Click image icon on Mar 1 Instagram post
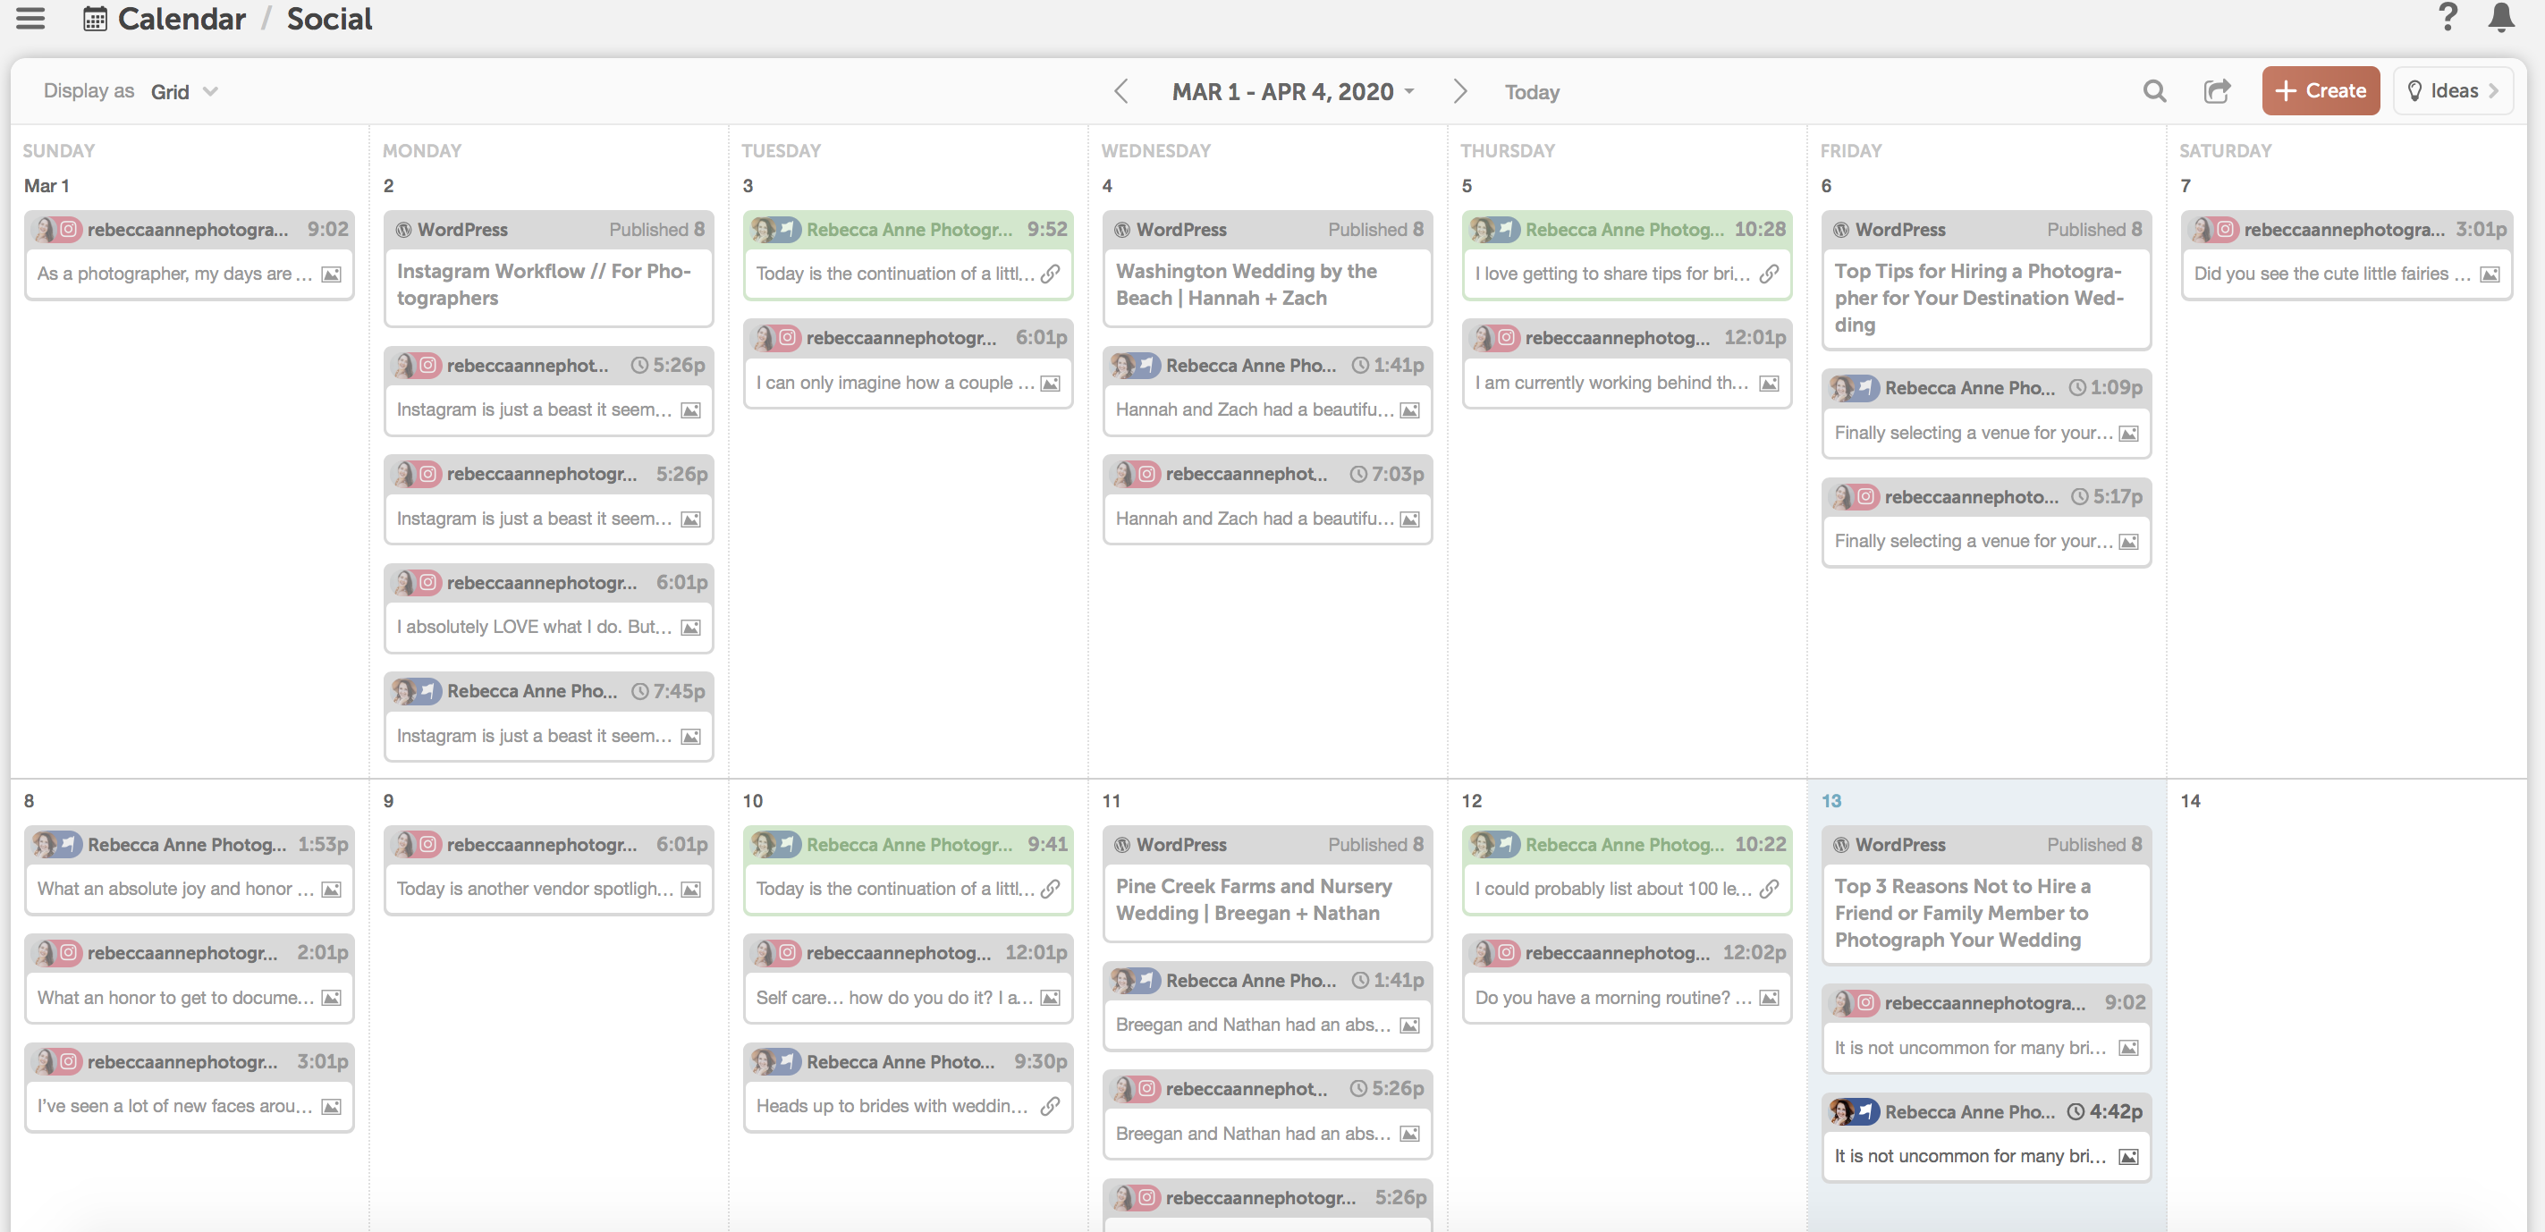The width and height of the screenshot is (2545, 1232). 332,274
